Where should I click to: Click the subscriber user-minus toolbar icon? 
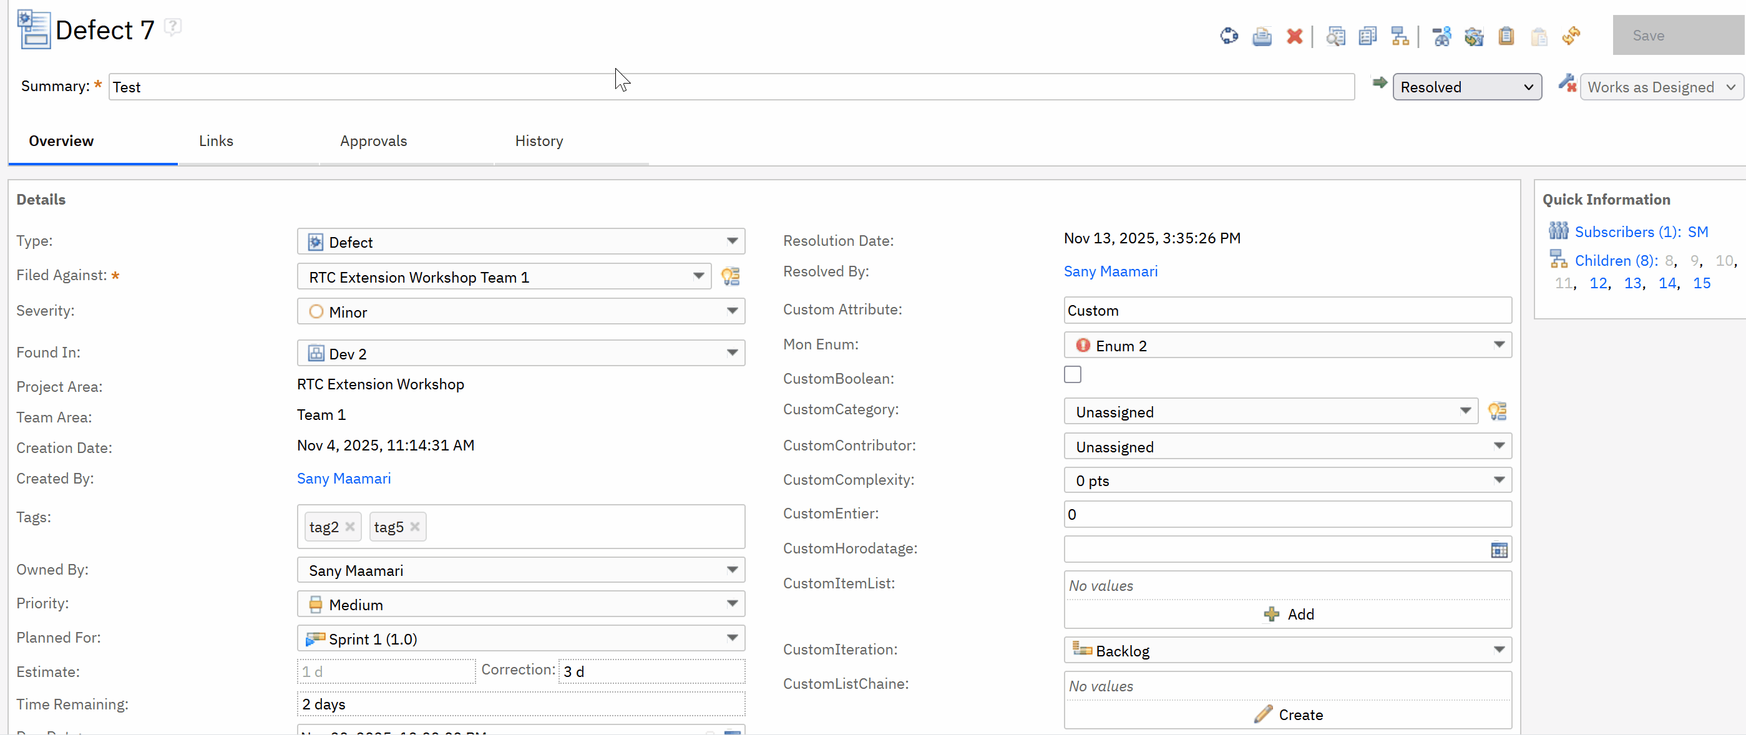point(1441,36)
